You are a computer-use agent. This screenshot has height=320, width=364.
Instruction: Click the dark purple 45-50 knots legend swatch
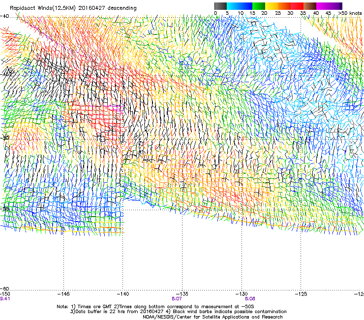(335, 6)
